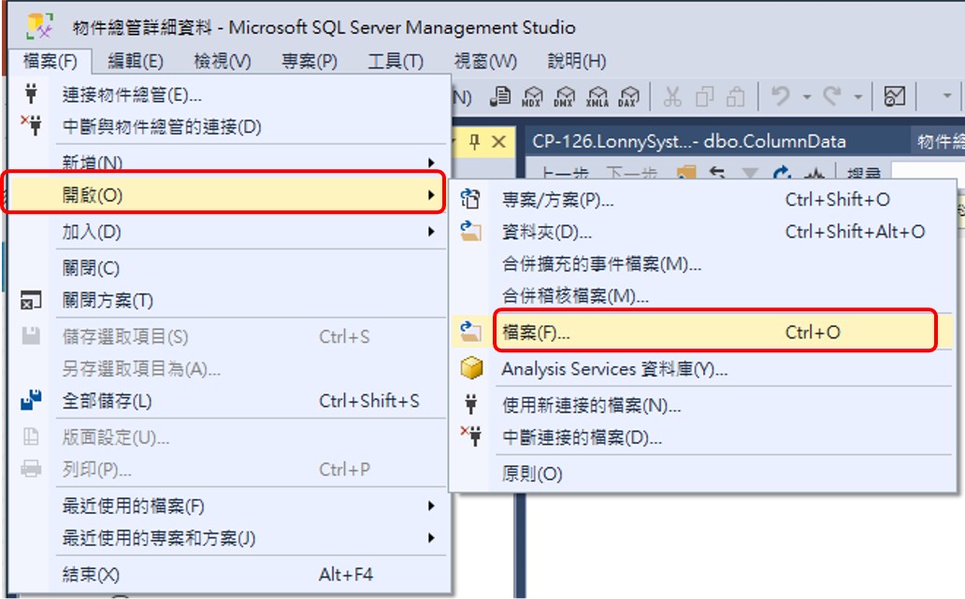Click the Paste clipboard icon in toolbar
965x599 pixels.
(736, 96)
